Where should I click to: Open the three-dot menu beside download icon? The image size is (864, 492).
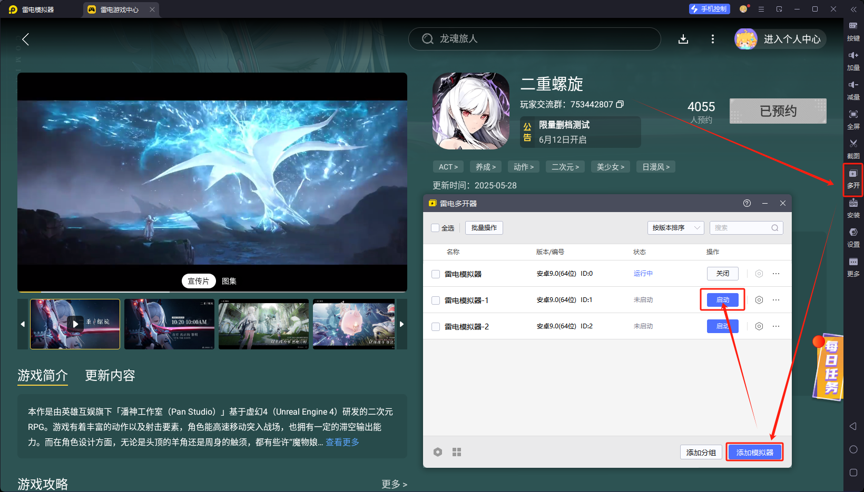(713, 39)
